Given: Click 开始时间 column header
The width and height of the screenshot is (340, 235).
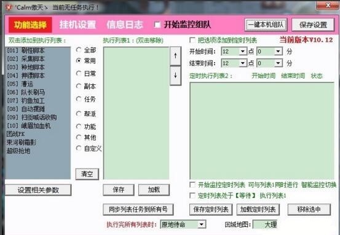Looking at the screenshot, I should (264, 76).
